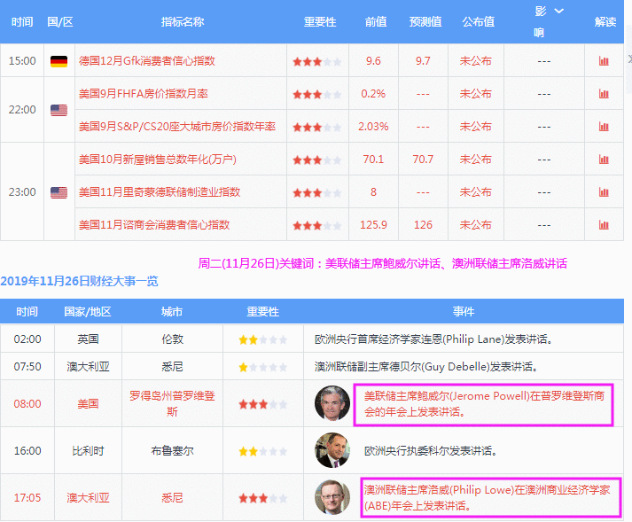Screen dimensions: 632x522
Task: Open chart icon for 美国9月FHFA房价指数月率
Action: (x=604, y=94)
